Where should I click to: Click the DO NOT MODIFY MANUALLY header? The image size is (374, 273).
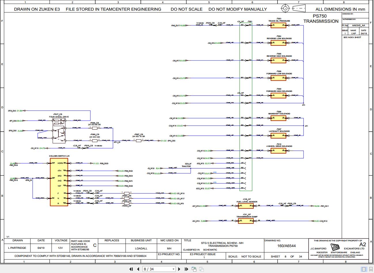pyautogui.click(x=238, y=9)
